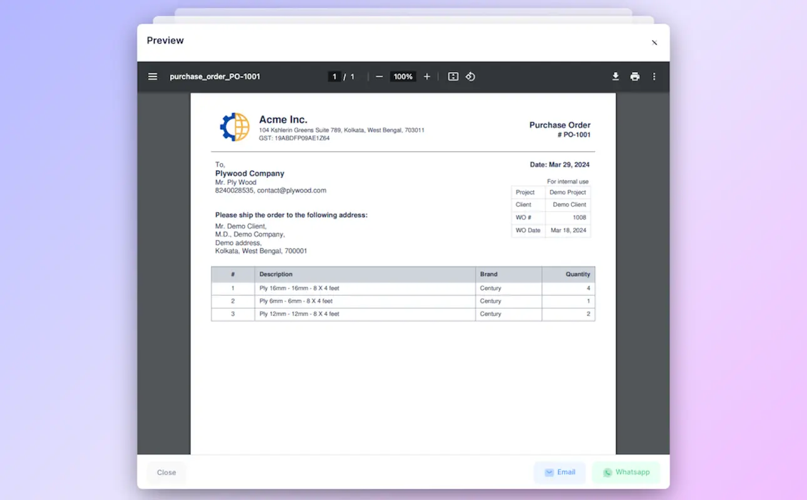
Task: Zoom out on the document
Action: 379,76
